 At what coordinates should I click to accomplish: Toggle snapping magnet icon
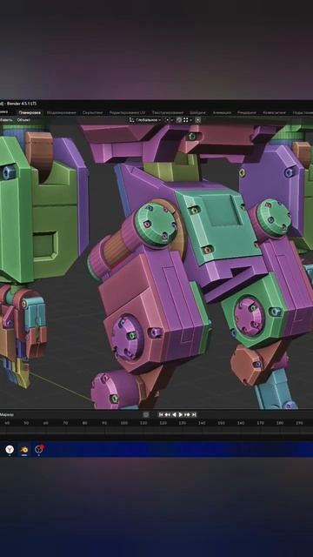click(179, 120)
